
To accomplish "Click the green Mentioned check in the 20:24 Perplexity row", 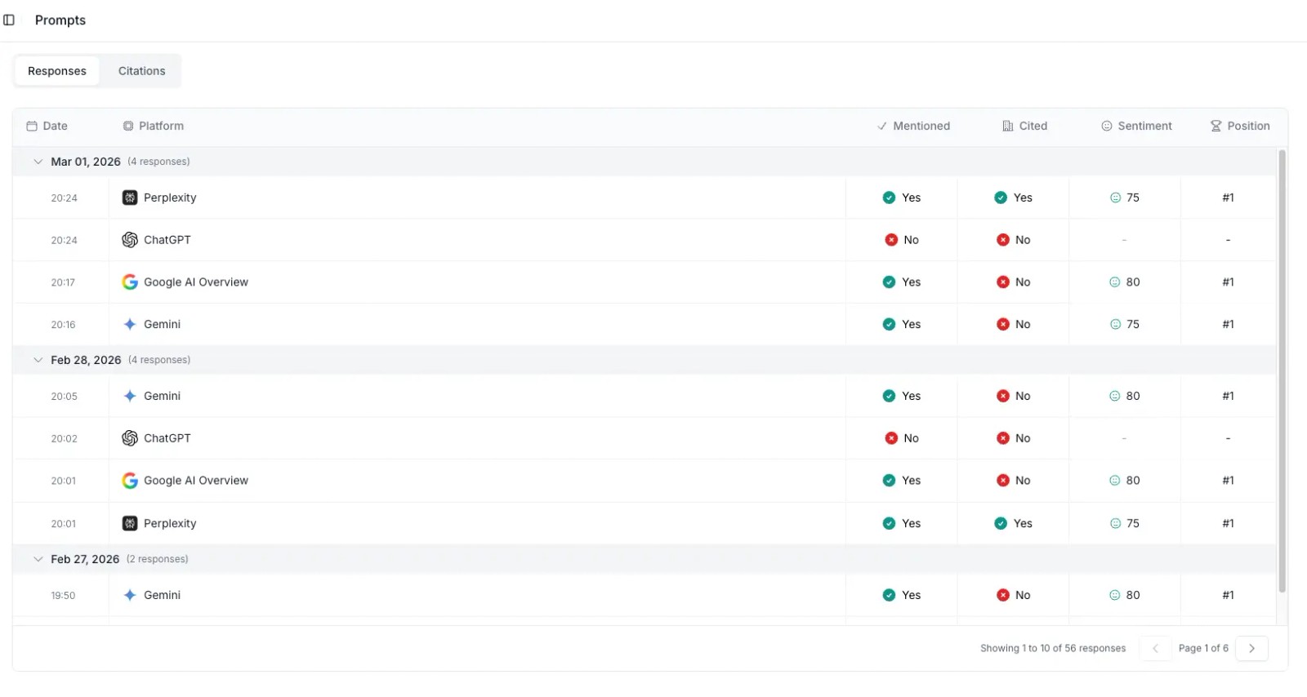I will (x=889, y=198).
